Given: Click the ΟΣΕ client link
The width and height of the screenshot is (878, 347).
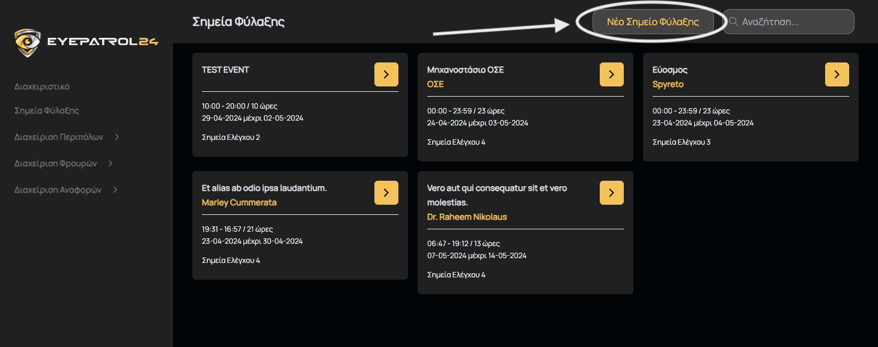Looking at the screenshot, I should pos(435,84).
